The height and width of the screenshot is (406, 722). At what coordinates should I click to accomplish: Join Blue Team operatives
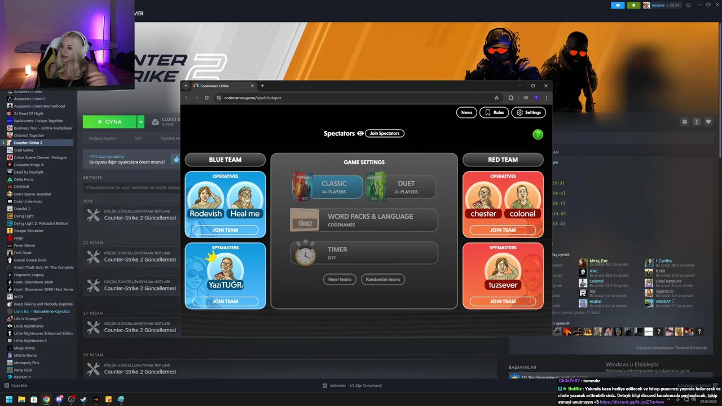[225, 230]
